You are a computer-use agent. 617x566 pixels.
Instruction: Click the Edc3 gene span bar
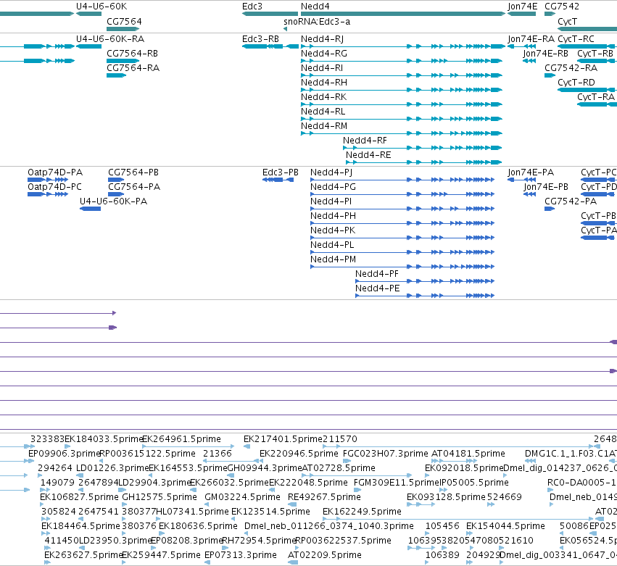coord(270,14)
